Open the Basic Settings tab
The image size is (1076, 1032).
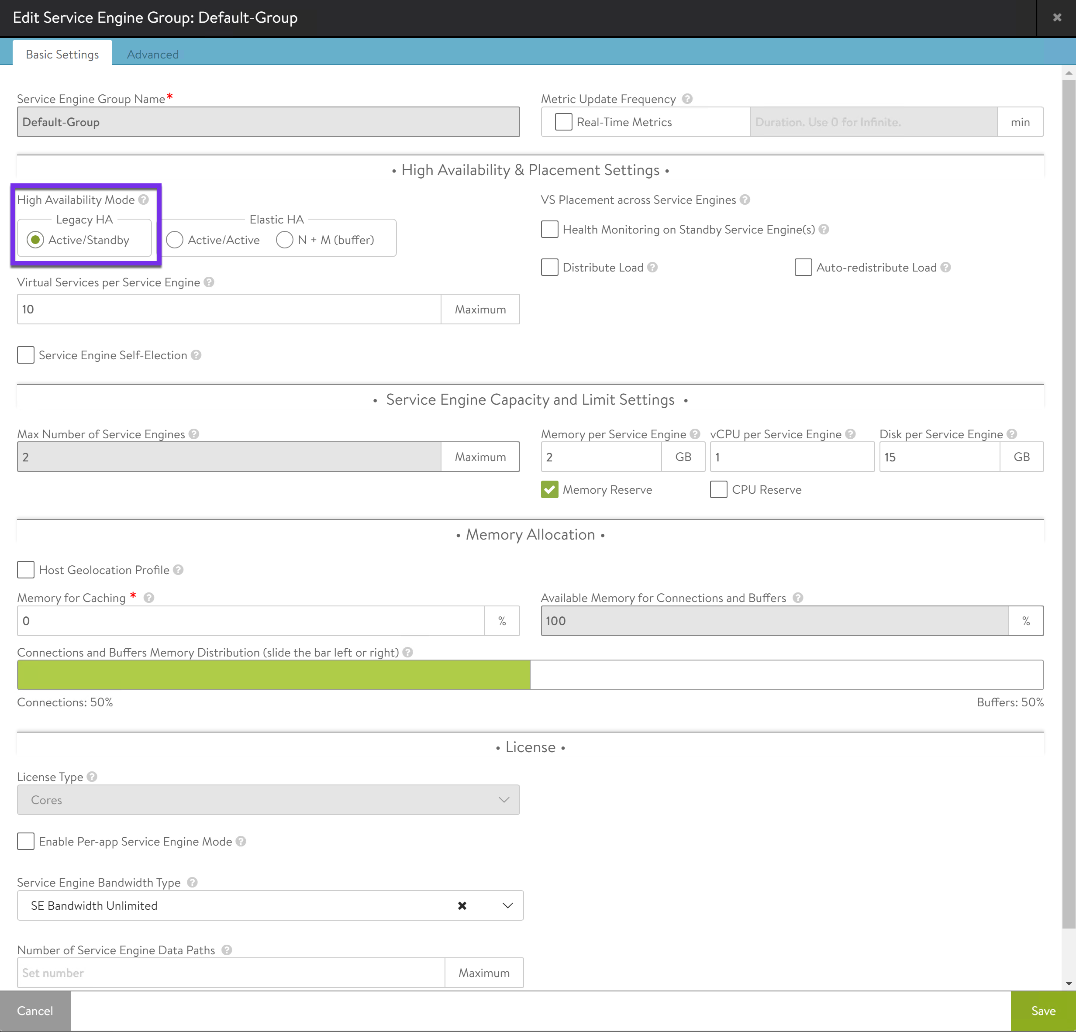coord(62,54)
